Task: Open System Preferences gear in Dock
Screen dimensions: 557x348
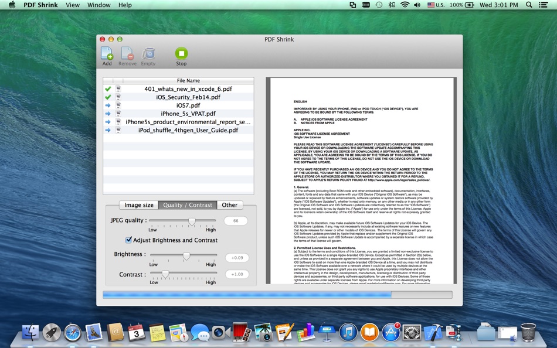Action: coord(412,332)
